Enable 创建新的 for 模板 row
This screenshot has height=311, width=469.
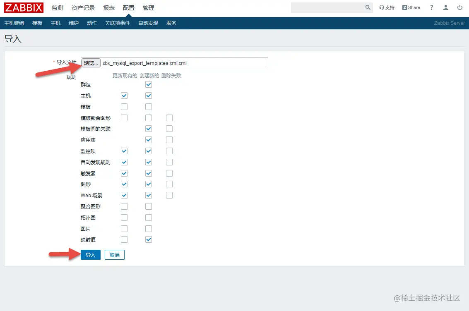point(148,106)
